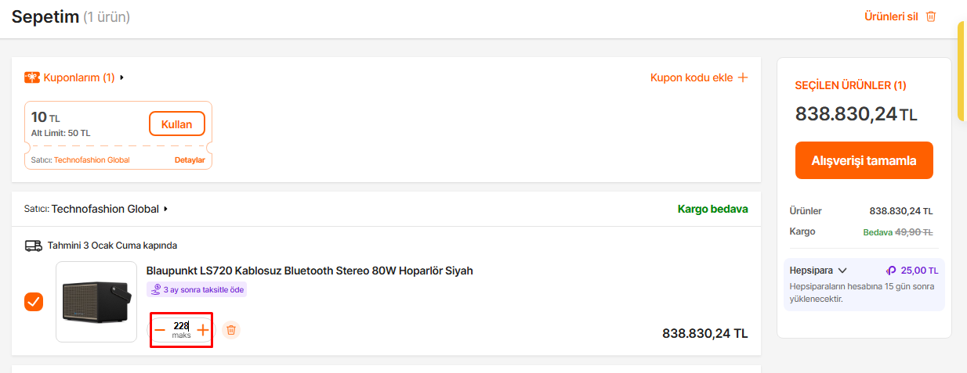Decrease product quantity with the minus button
967x373 pixels.
point(160,331)
